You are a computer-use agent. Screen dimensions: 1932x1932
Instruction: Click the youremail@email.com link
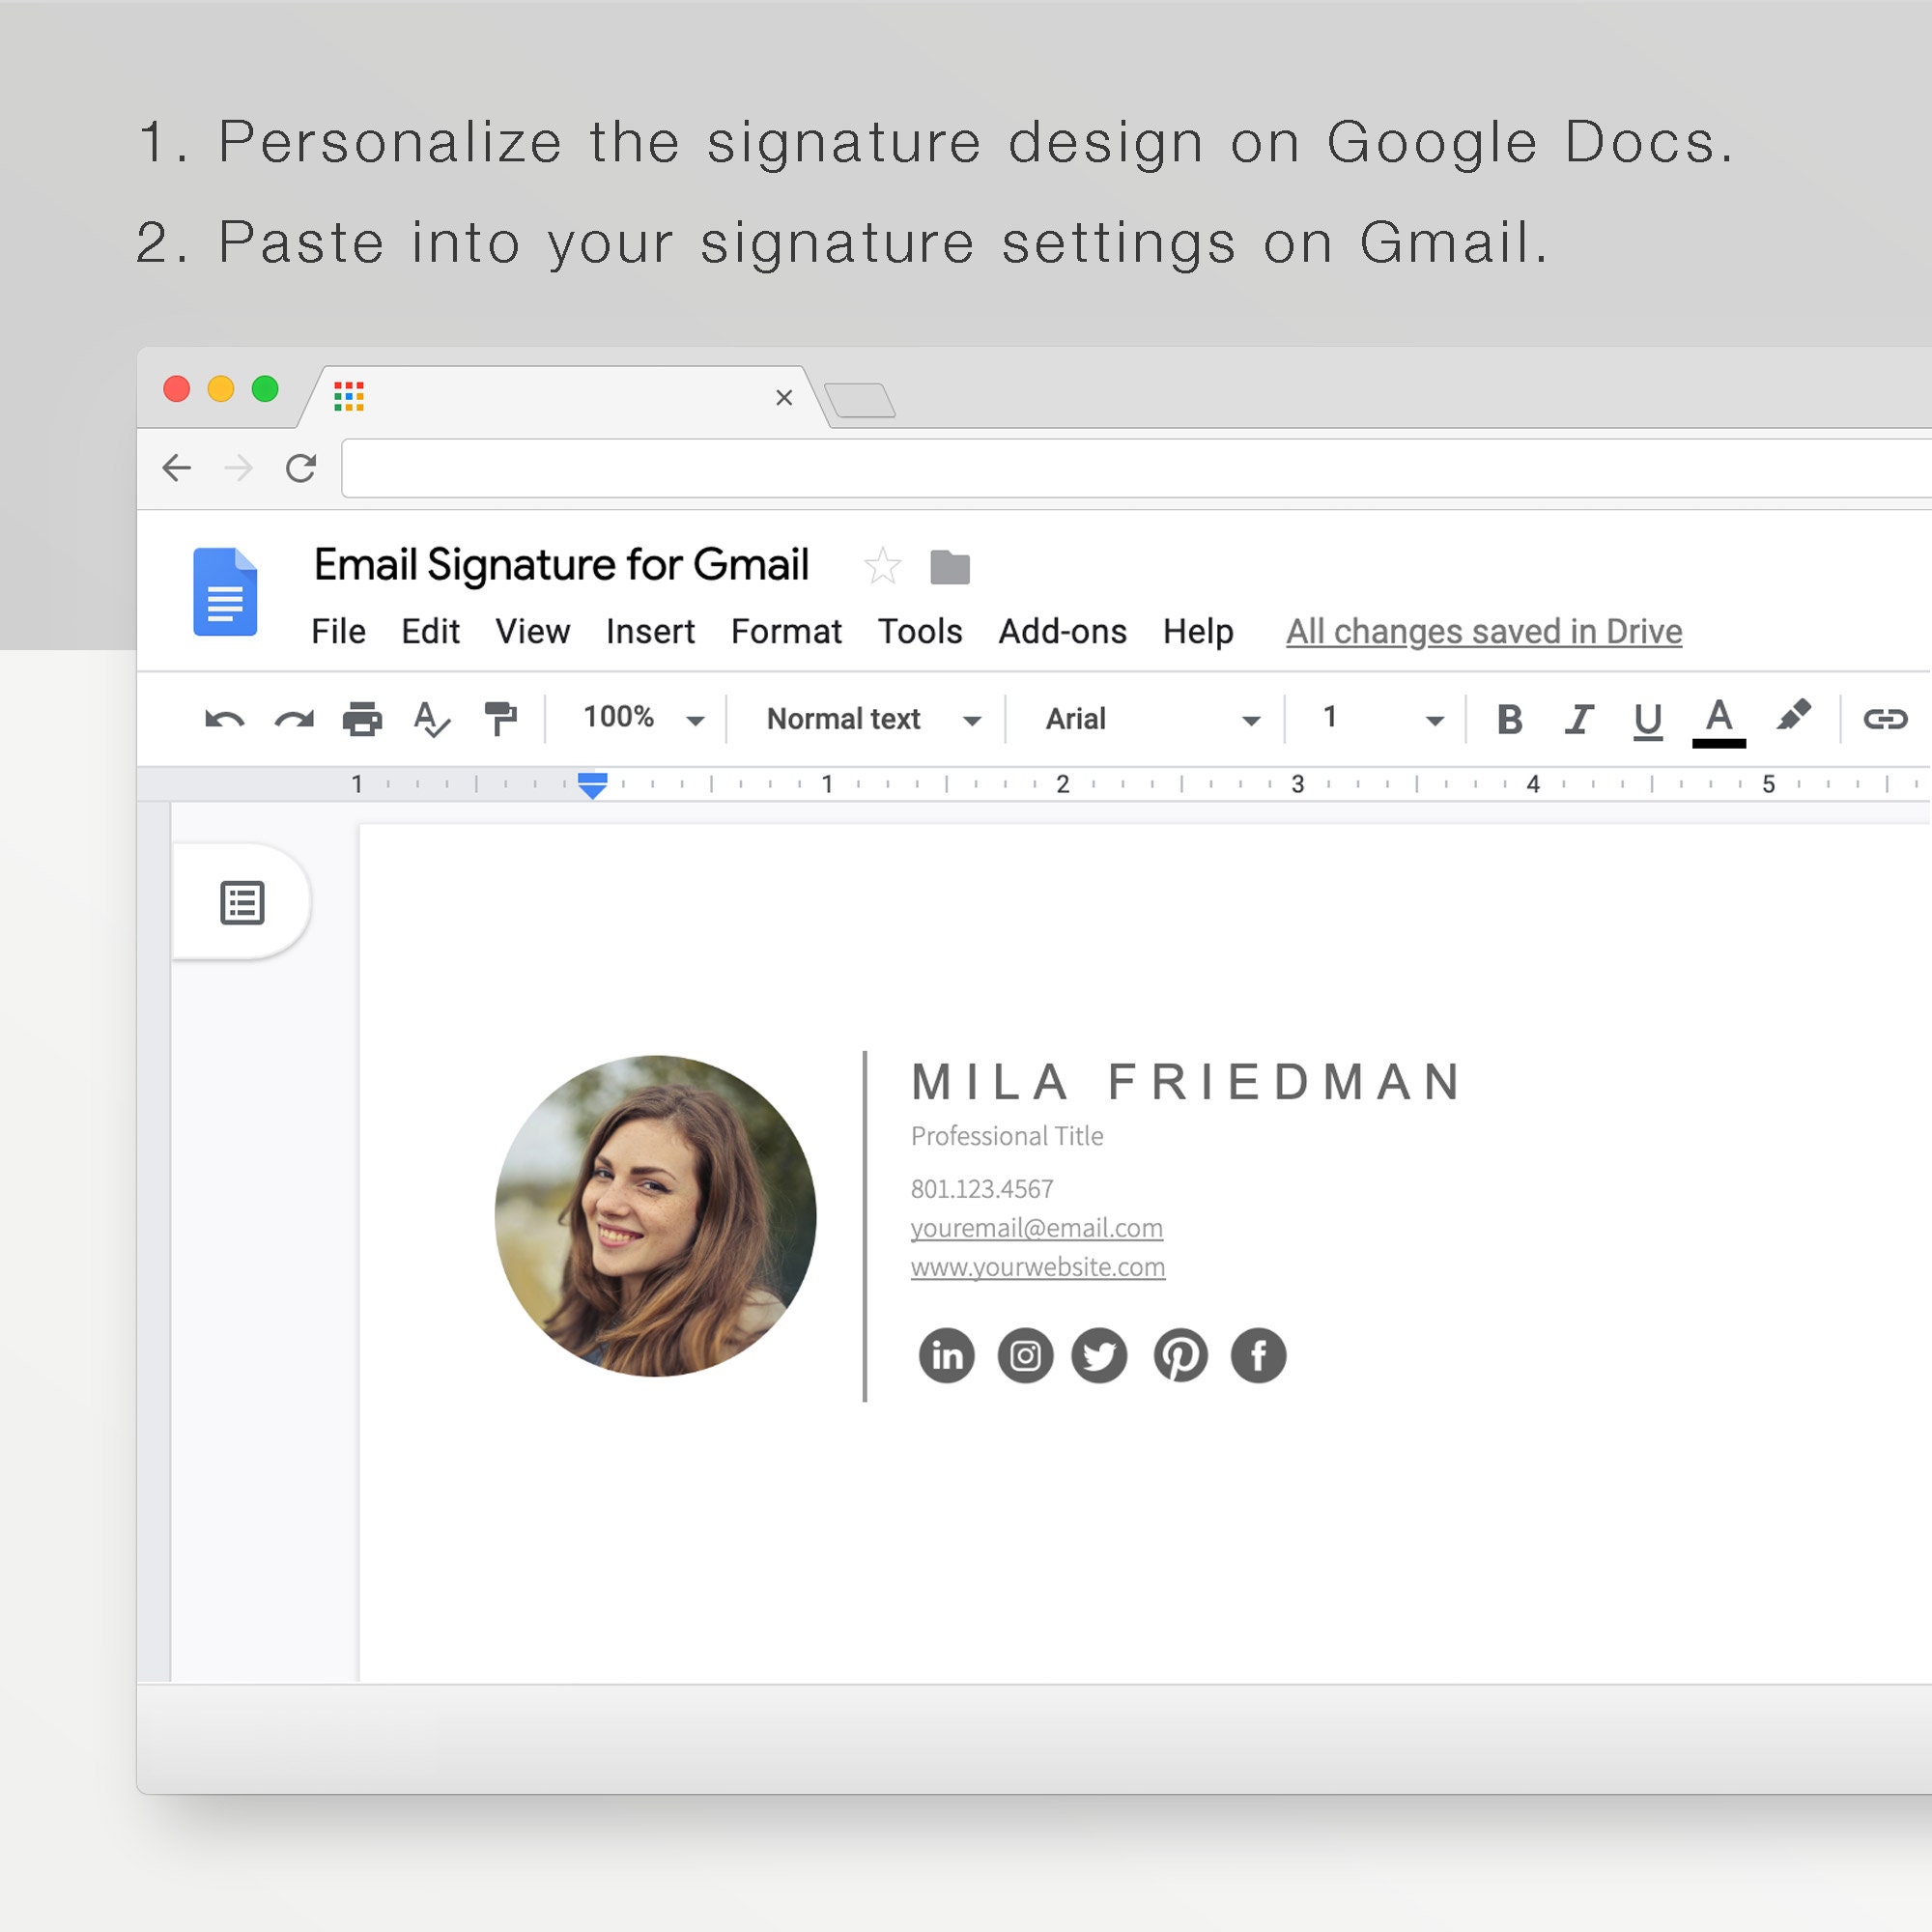click(1037, 1228)
